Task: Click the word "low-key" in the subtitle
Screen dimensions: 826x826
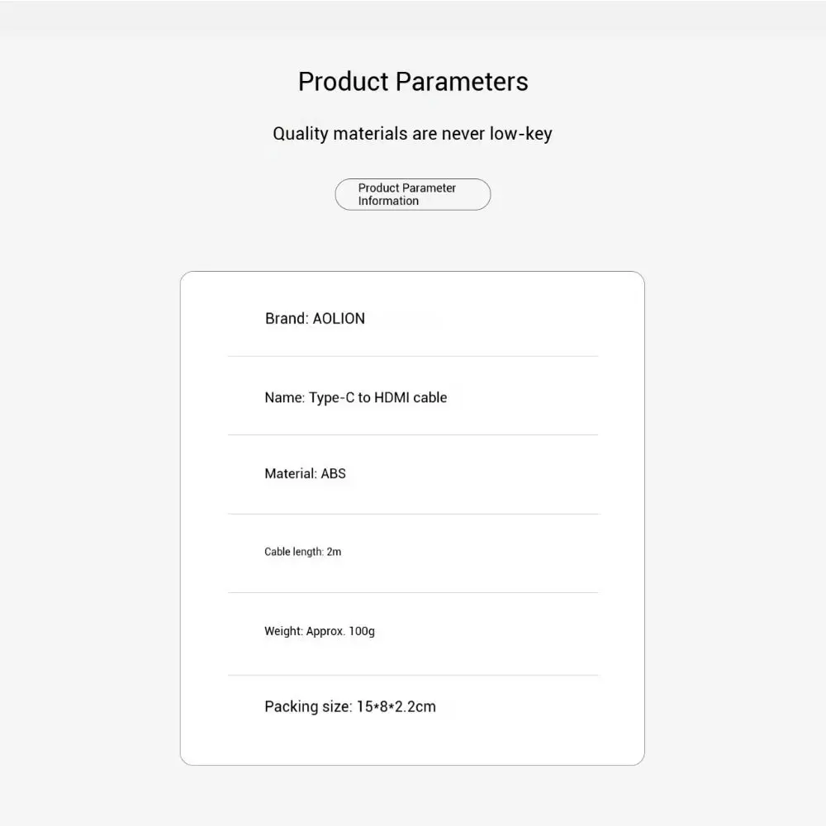Action: coord(520,134)
